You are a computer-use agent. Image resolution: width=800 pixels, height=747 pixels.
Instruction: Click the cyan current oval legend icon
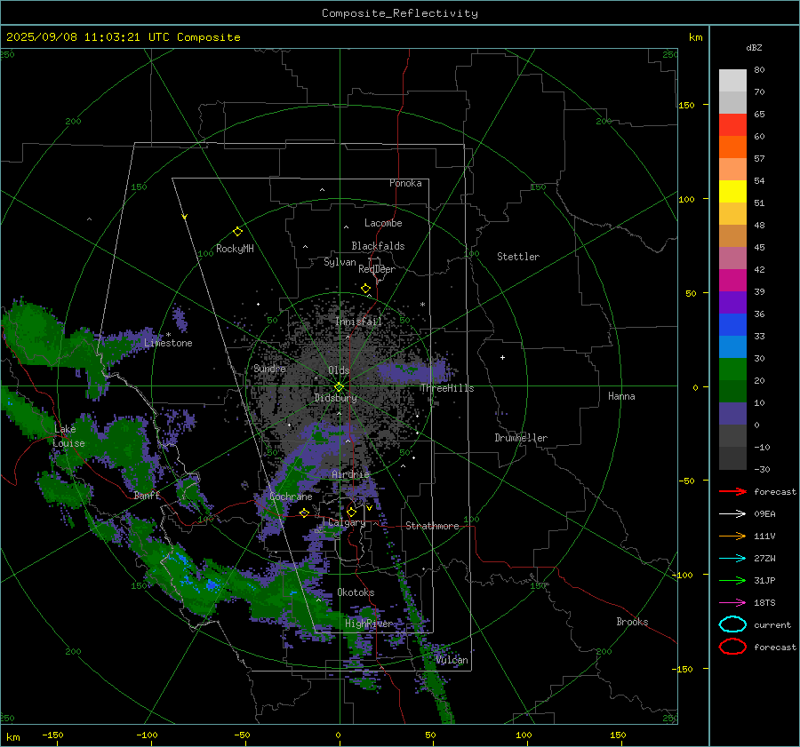point(732,624)
